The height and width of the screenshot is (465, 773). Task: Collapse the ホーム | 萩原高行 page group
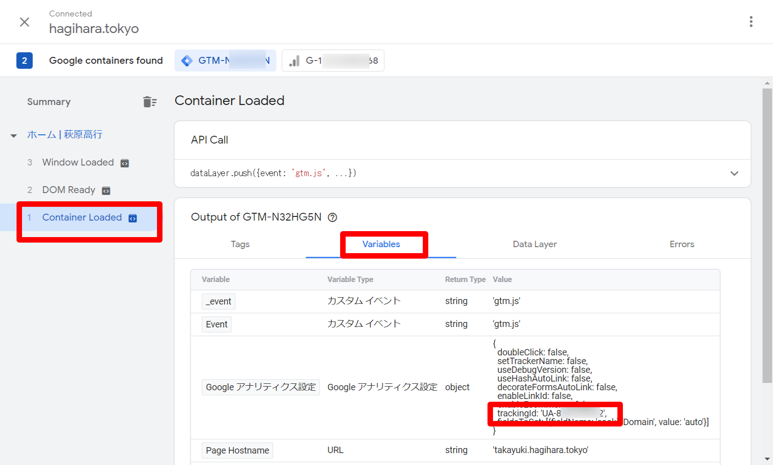pyautogui.click(x=14, y=135)
